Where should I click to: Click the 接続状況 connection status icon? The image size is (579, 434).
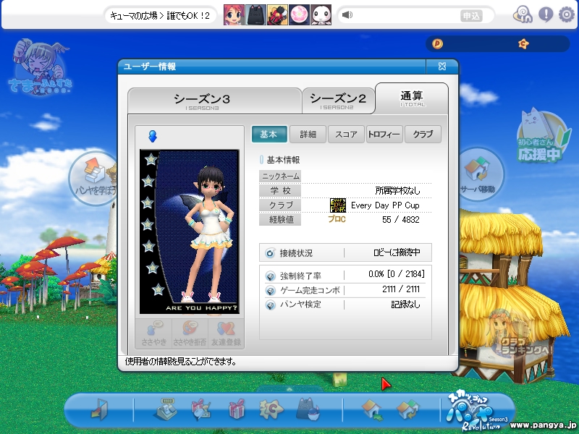pos(270,253)
